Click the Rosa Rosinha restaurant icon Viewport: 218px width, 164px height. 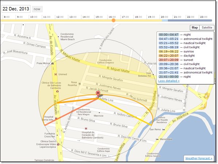point(79,84)
